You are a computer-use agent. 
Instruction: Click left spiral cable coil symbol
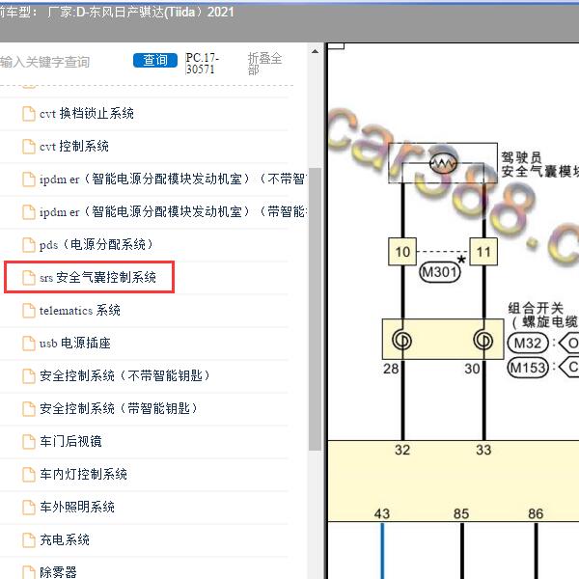click(401, 340)
